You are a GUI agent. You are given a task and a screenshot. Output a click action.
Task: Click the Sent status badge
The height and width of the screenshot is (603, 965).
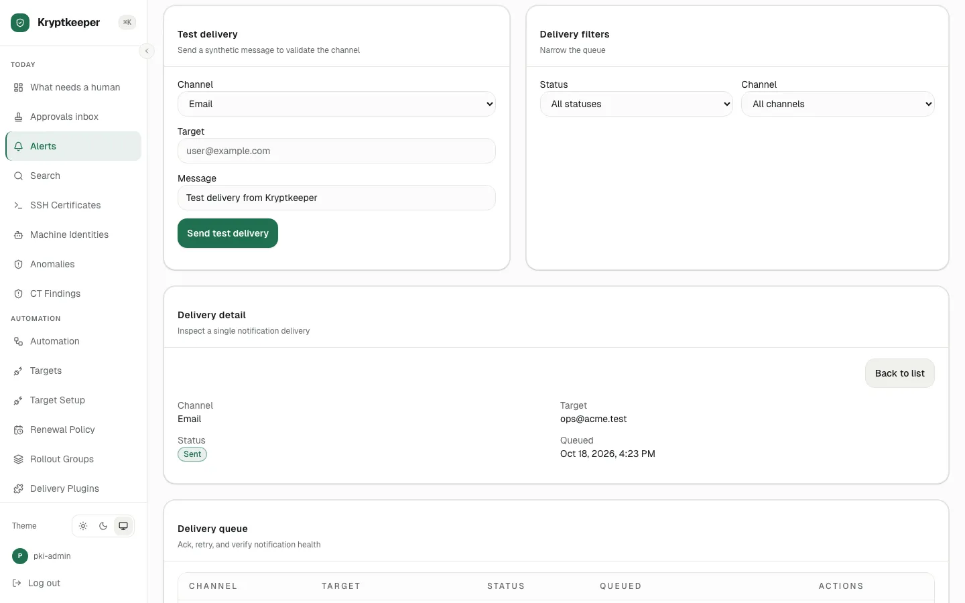point(192,454)
